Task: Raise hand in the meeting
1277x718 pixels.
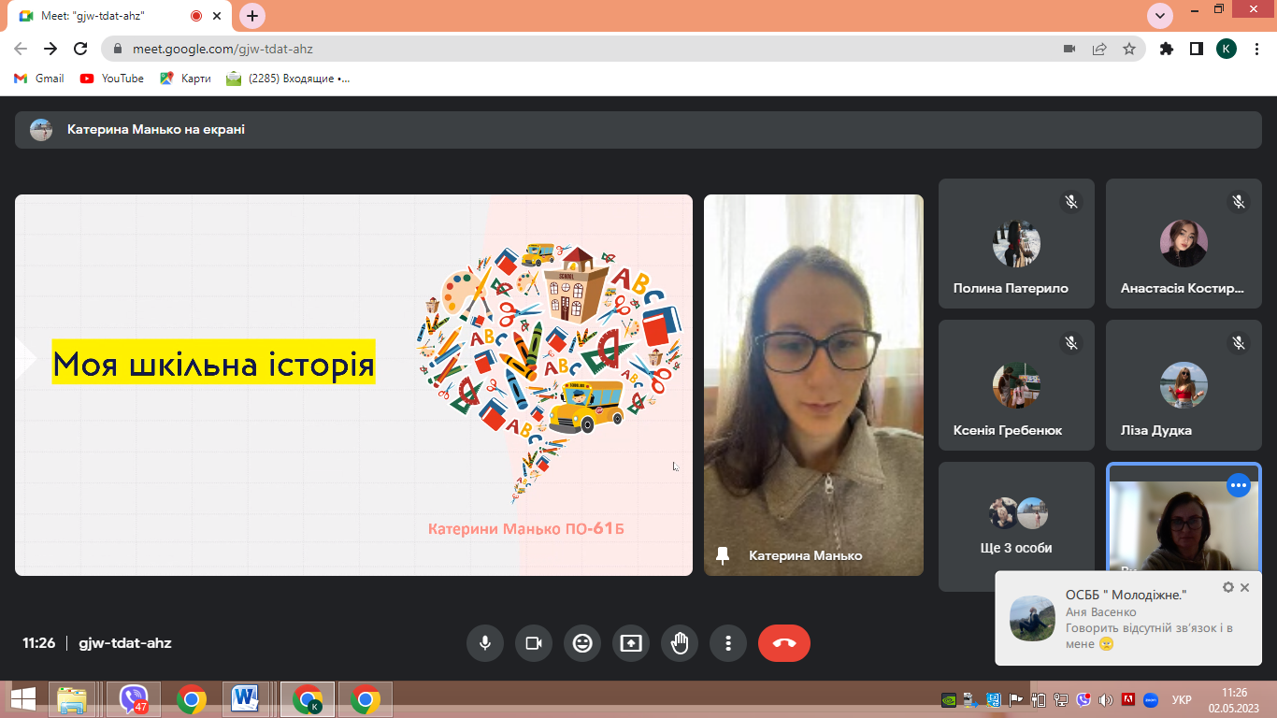Action: click(x=680, y=643)
